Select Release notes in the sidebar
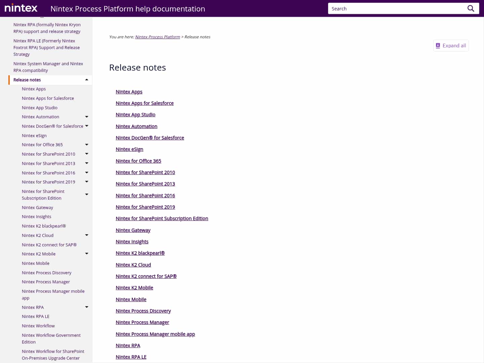This screenshot has width=484, height=363. point(27,80)
